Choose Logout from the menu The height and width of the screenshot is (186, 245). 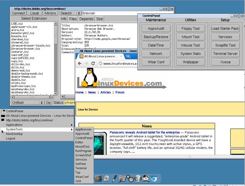coord(37,138)
